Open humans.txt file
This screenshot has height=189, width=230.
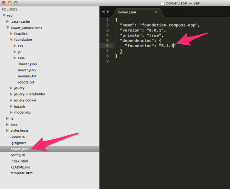point(27,76)
